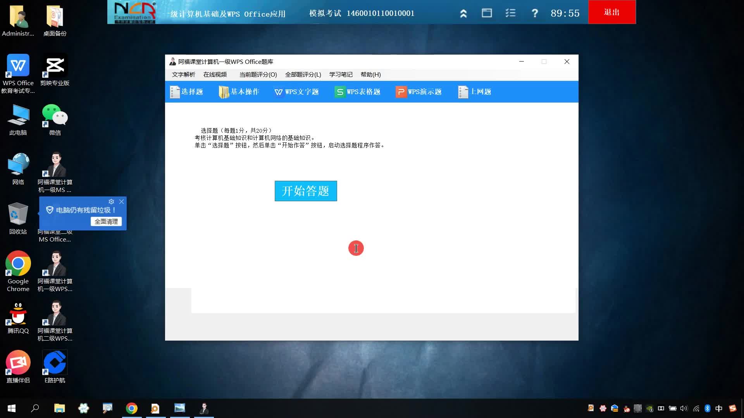
Task: Open the 上网题 section
Action: click(x=475, y=92)
